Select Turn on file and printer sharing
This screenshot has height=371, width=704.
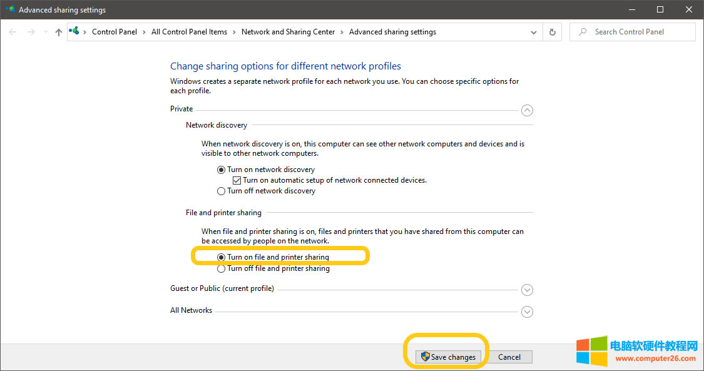click(221, 257)
